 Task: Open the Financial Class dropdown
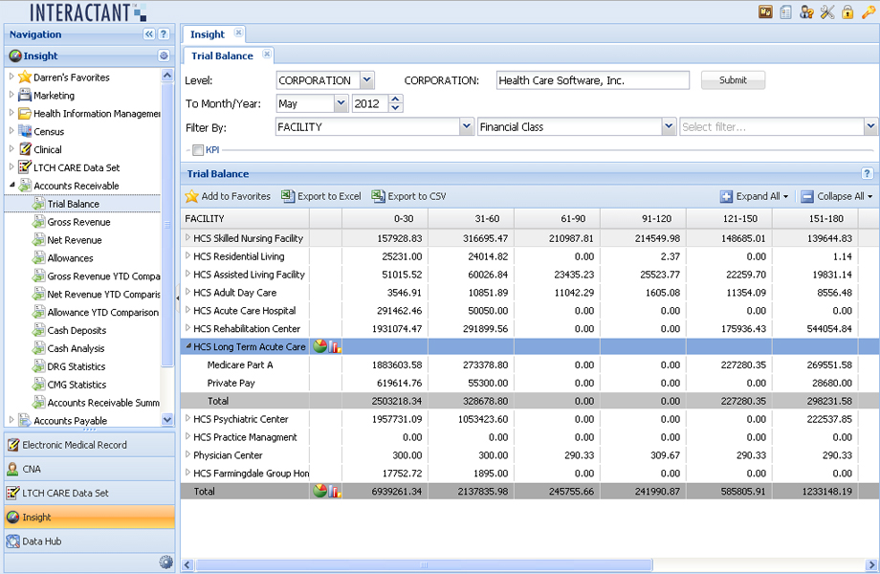[669, 127]
